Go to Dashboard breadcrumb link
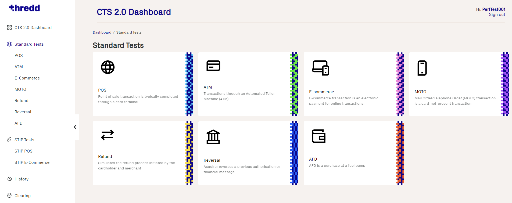512x203 pixels. click(102, 32)
